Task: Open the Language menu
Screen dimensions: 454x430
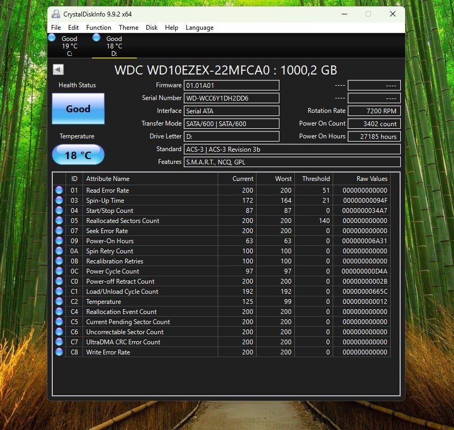Action: coord(200,28)
